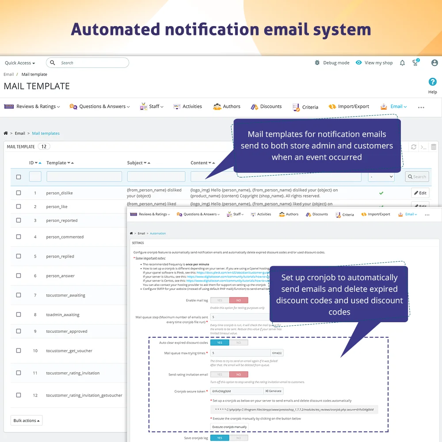This screenshot has height=442, width=442.
Task: Open the Reviews & Ratings module
Action: coord(31,107)
